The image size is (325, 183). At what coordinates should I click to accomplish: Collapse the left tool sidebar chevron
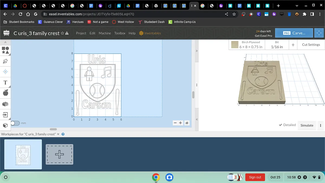point(5,42)
